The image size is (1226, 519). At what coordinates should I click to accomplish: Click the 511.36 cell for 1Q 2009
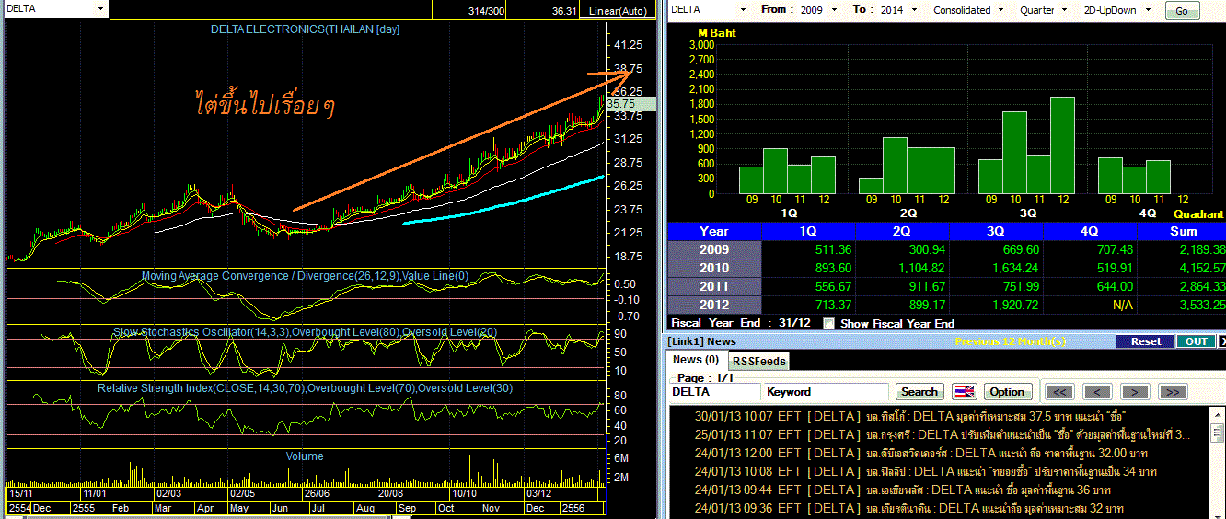[x=810, y=249]
